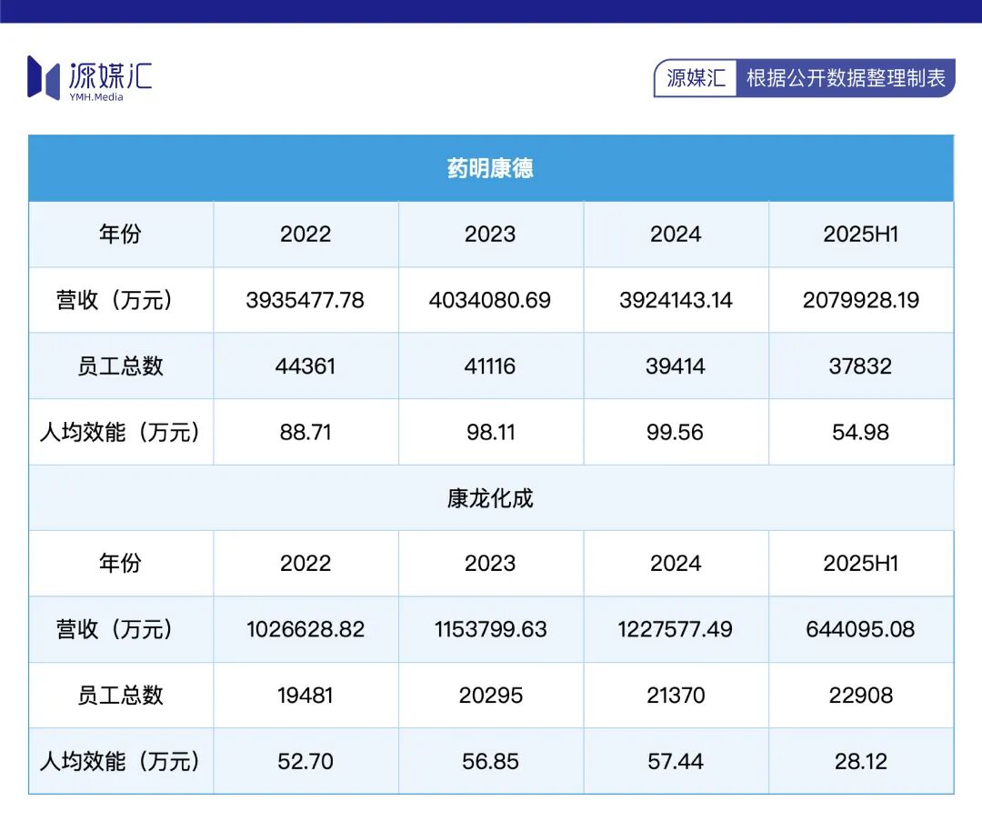Select revenue value 1153799.63

point(490,629)
